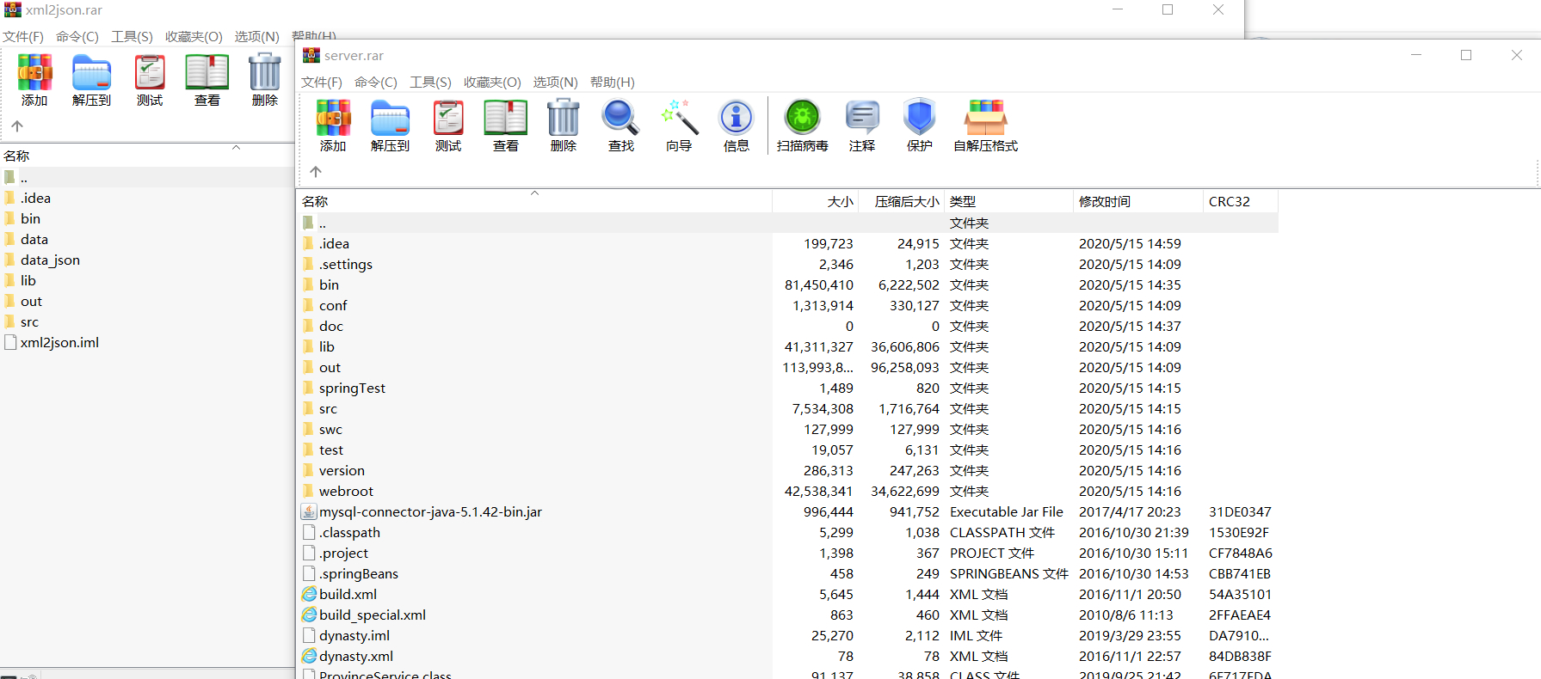Sort files by the CRC32 column header
This screenshot has width=1541, height=679.
(x=1240, y=201)
